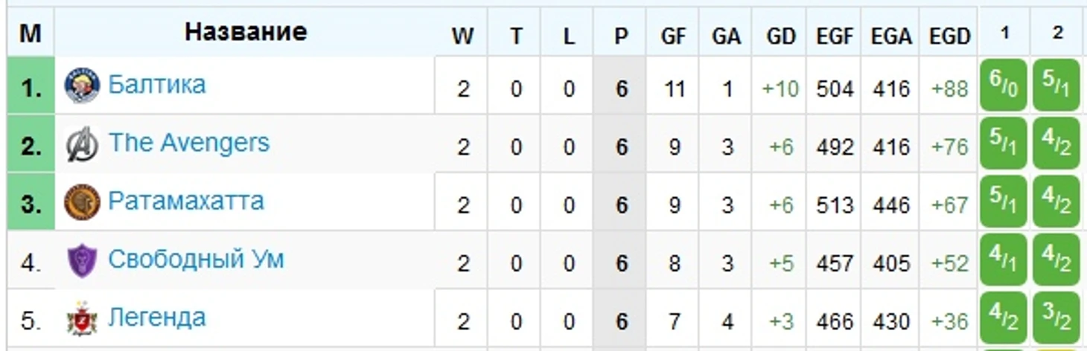
Task: Click Легенда round 2 result 3/2
Action: click(1056, 318)
